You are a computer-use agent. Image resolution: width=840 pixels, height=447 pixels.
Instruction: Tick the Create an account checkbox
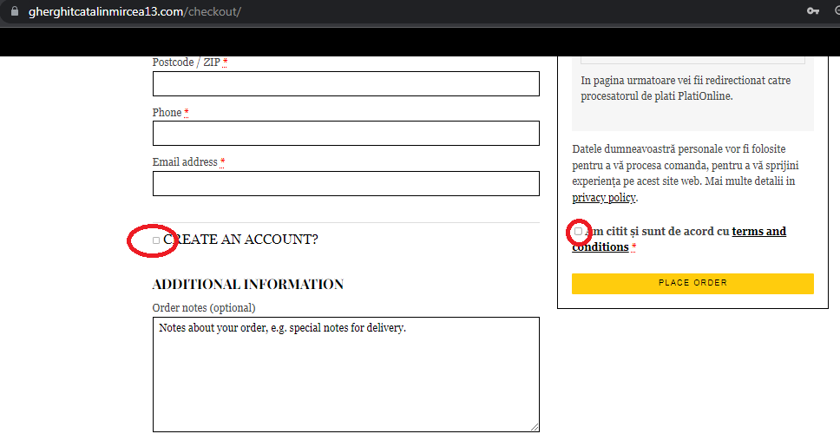tap(156, 240)
